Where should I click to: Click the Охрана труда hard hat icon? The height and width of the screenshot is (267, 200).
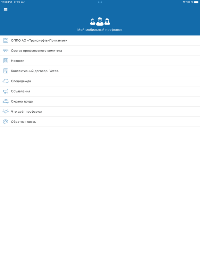pos(6,101)
